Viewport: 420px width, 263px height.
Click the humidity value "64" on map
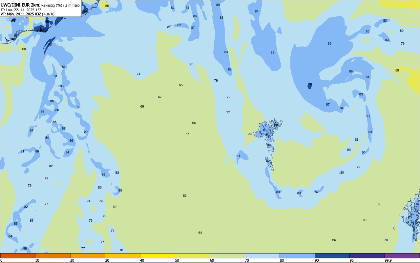tap(200, 233)
